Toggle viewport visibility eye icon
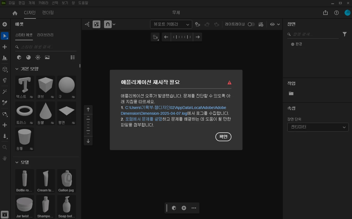Viewport: 352px width, 219px height. click(272, 24)
